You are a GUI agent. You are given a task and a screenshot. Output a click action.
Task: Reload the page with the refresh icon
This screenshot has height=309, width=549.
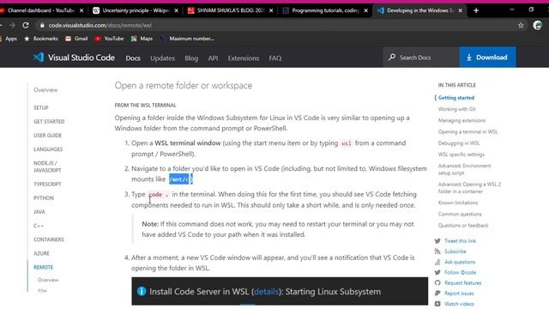[26, 25]
